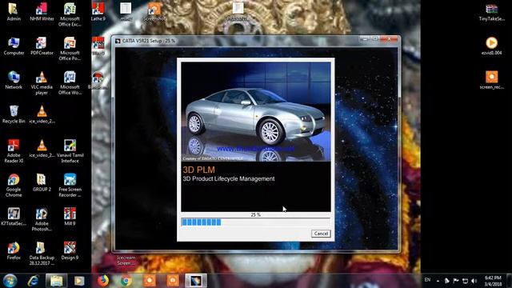Click the 25 % progress label
This screenshot has width=512, height=288.
point(256,215)
